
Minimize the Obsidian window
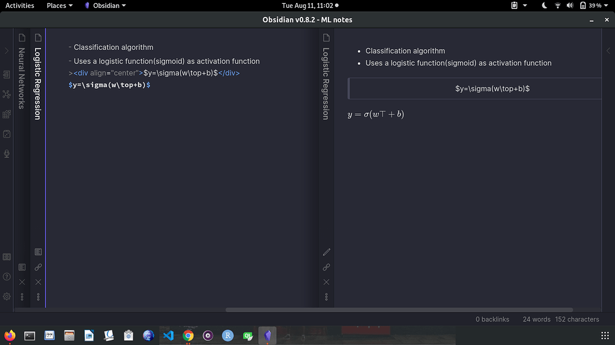pyautogui.click(x=592, y=20)
